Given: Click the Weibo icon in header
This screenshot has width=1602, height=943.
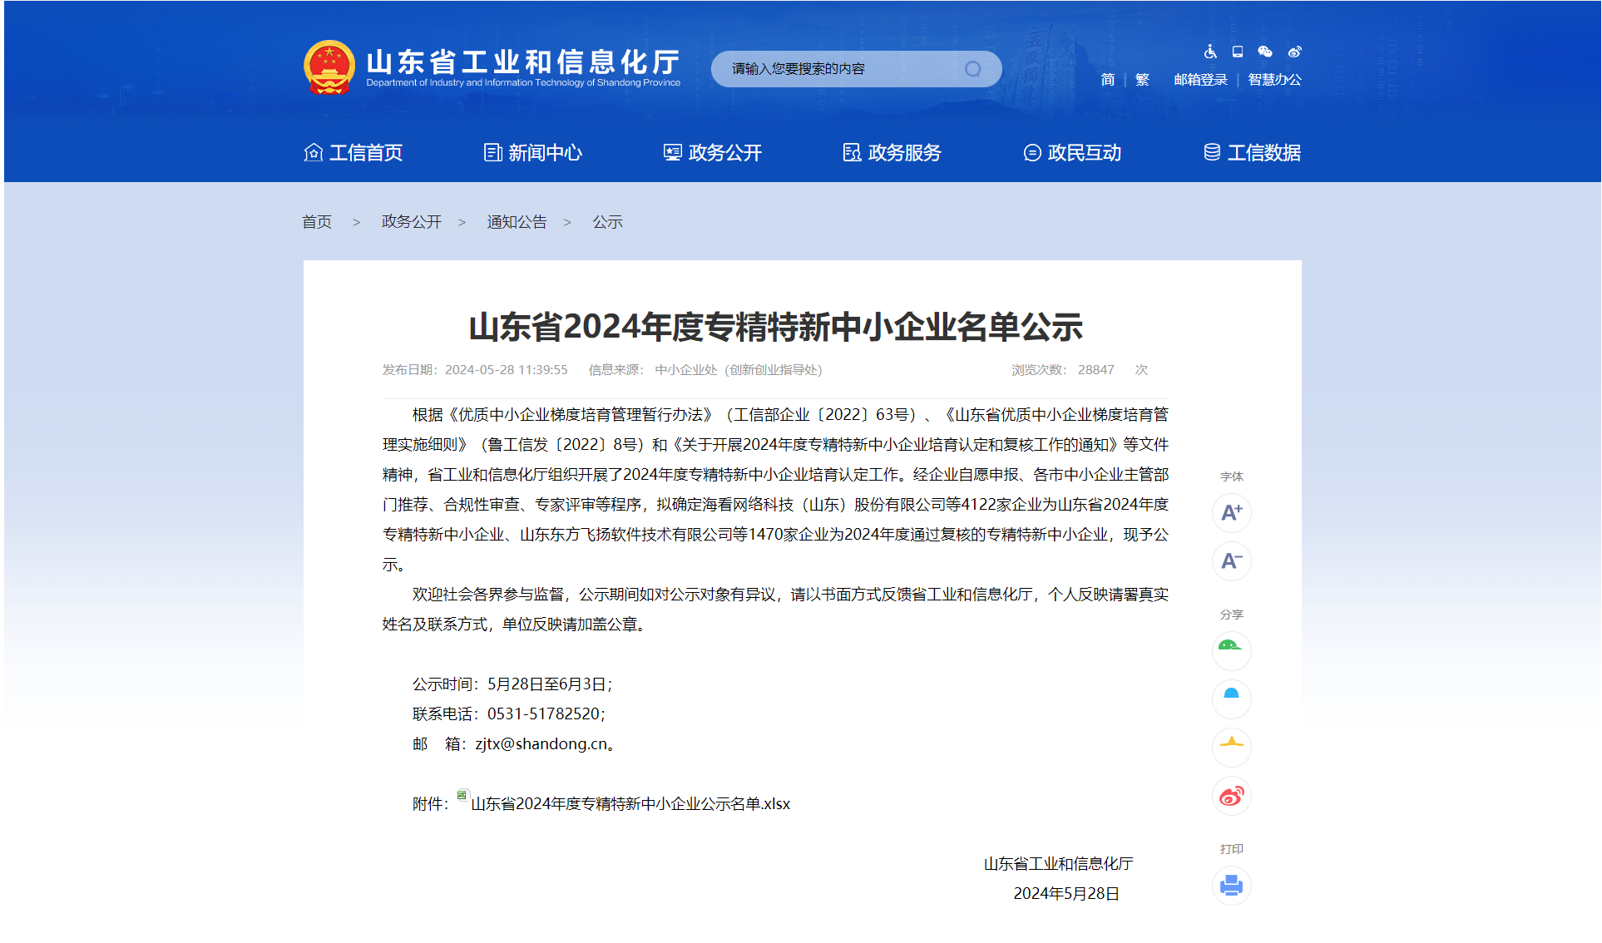Looking at the screenshot, I should [x=1294, y=52].
